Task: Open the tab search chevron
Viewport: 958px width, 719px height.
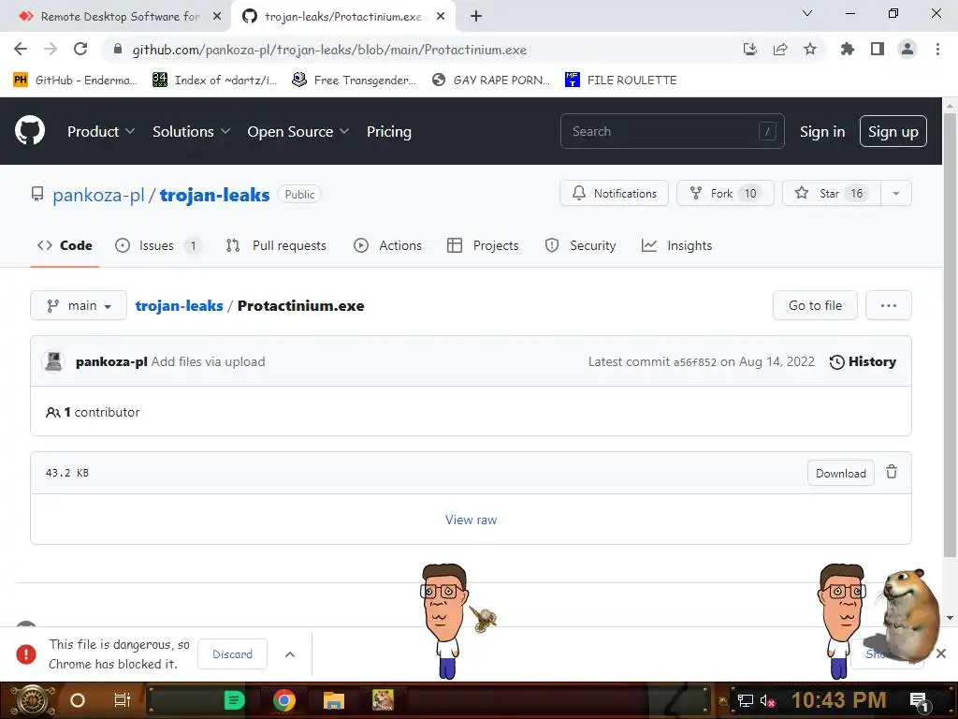Action: point(806,13)
